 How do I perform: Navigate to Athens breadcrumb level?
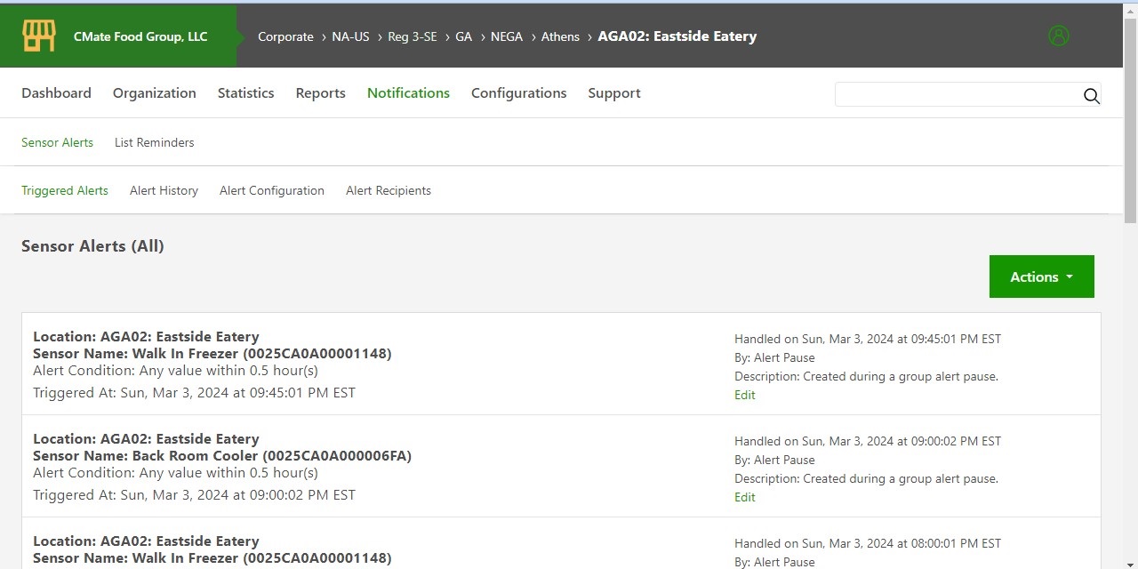(560, 36)
